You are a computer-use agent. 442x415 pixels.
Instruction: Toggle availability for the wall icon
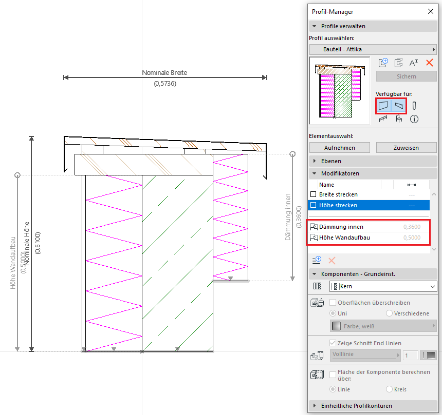[383, 106]
